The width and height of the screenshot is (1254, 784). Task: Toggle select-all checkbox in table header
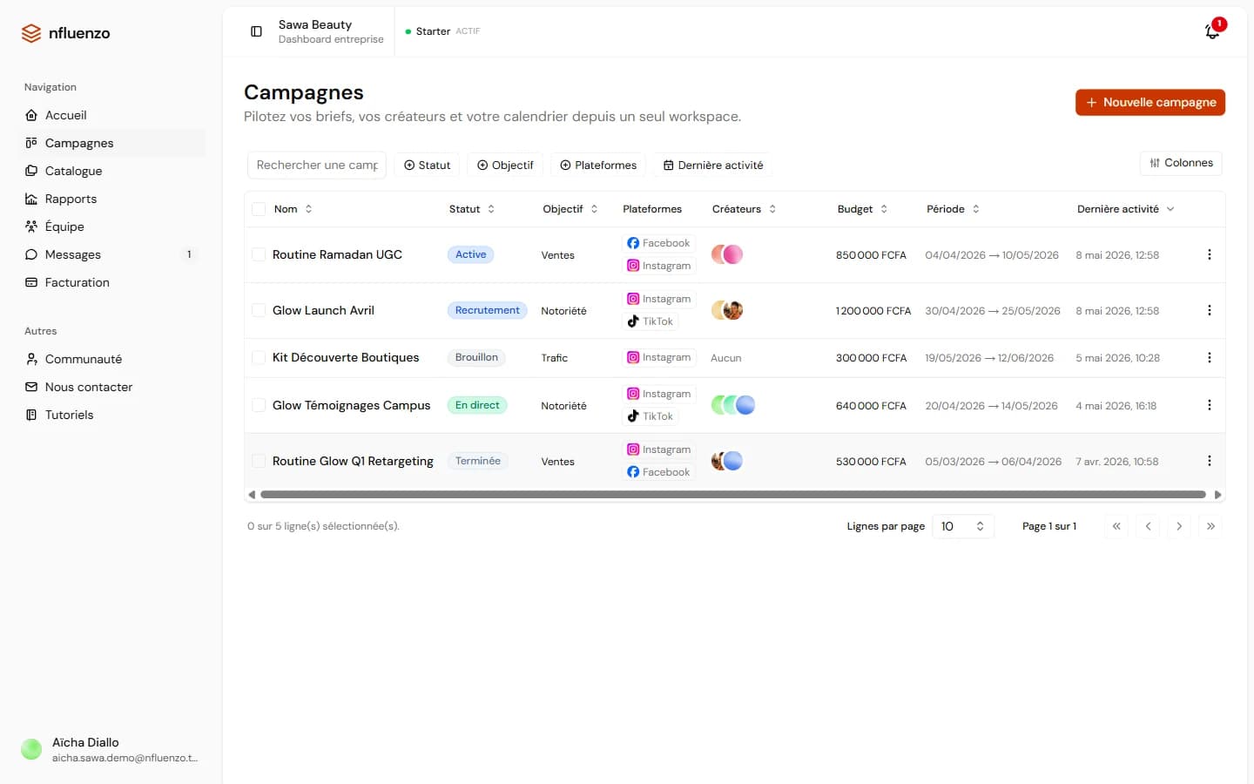(259, 209)
